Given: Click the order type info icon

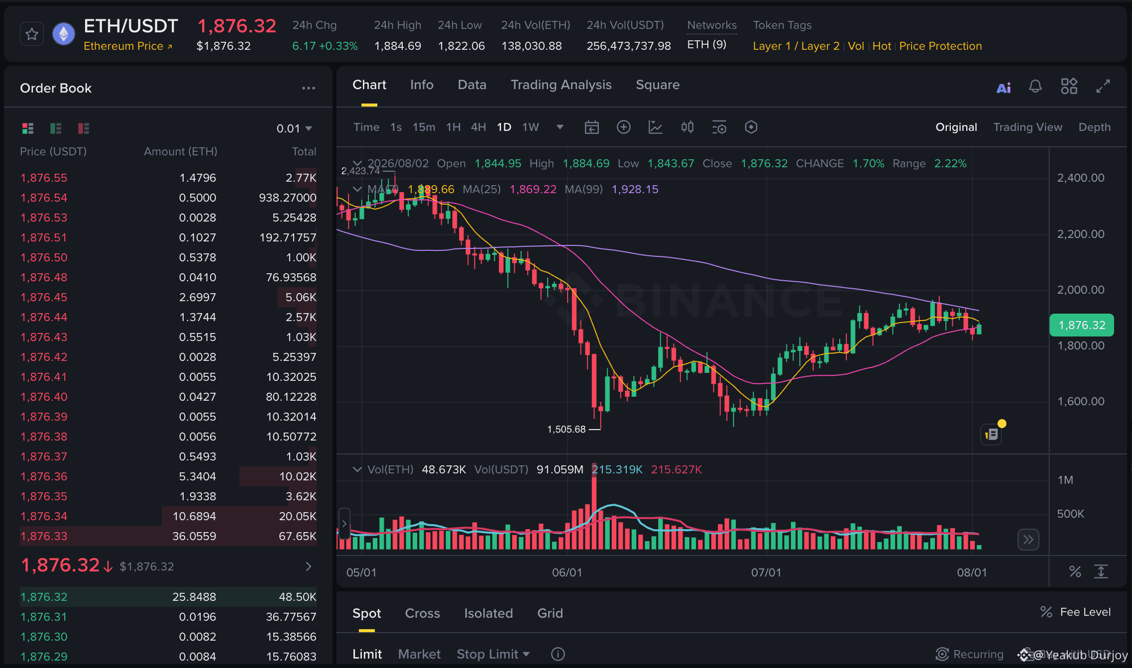Looking at the screenshot, I should 558,655.
